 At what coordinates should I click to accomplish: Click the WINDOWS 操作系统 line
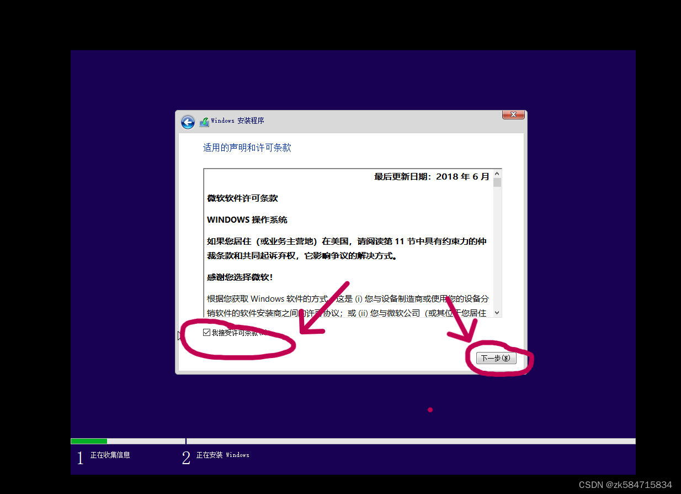pos(247,219)
